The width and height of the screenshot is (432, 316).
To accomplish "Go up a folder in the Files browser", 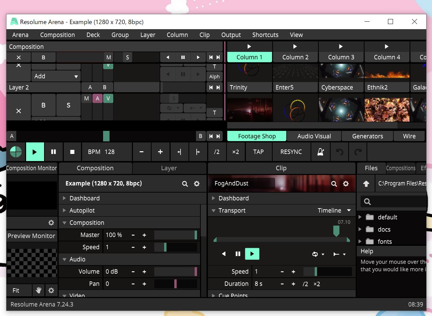I will click(x=366, y=183).
